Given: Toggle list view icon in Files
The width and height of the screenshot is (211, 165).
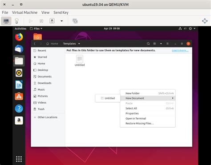Looking at the screenshot, I should (x=155, y=44).
